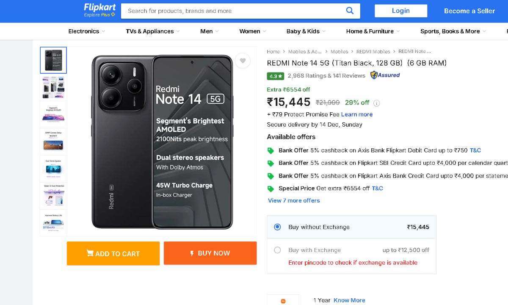Open Mobiles breadcrumb link
The height and width of the screenshot is (305, 508).
[x=339, y=52]
